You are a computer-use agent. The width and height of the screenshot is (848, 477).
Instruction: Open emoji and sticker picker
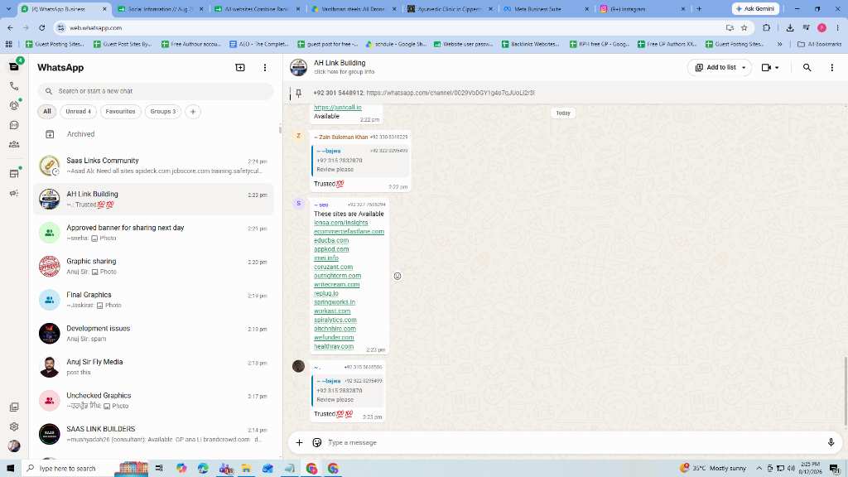tap(317, 442)
